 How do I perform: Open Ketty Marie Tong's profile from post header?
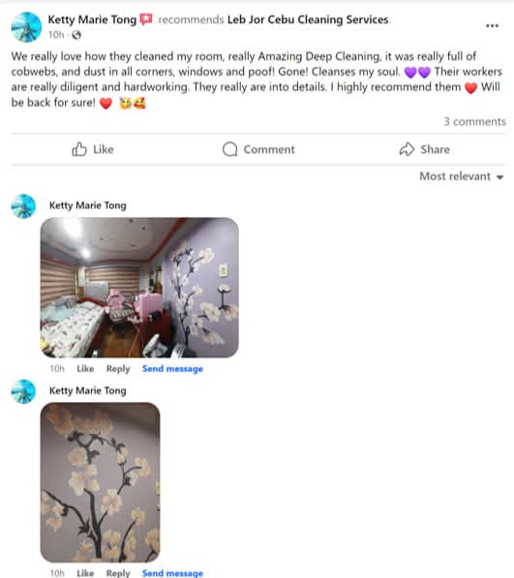[92, 19]
